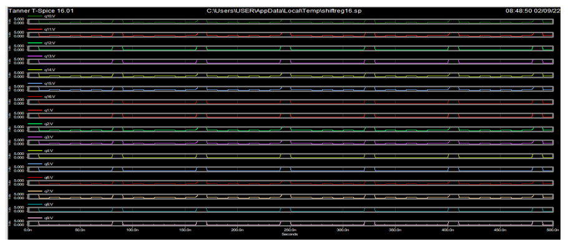Select the red q11:V legend line
Image resolution: width=568 pixels, height=244 pixels.
click(x=35, y=29)
